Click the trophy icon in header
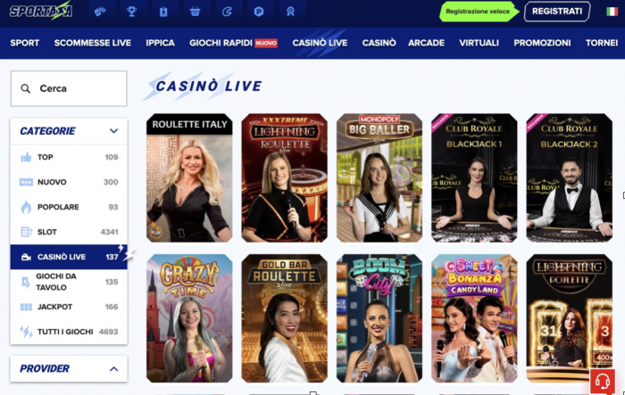 pyautogui.click(x=131, y=12)
